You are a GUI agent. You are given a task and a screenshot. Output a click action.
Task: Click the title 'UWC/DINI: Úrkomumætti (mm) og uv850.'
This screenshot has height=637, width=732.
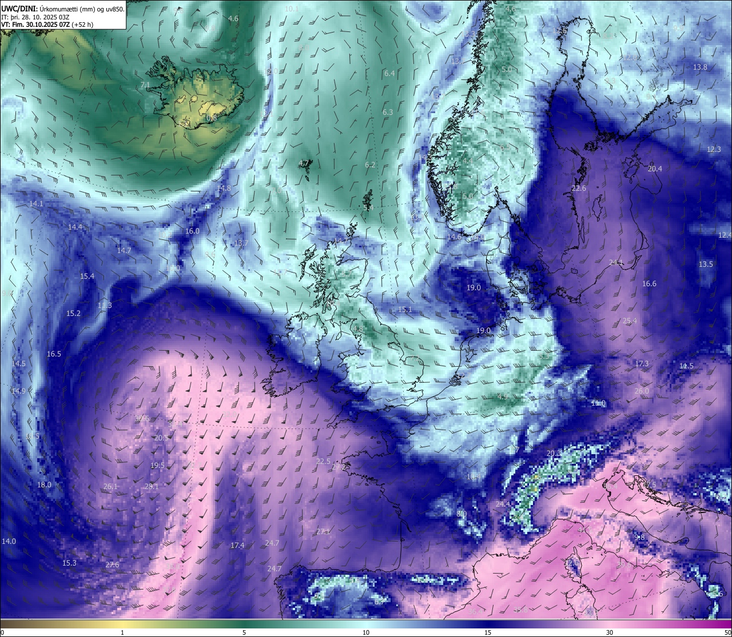point(63,9)
